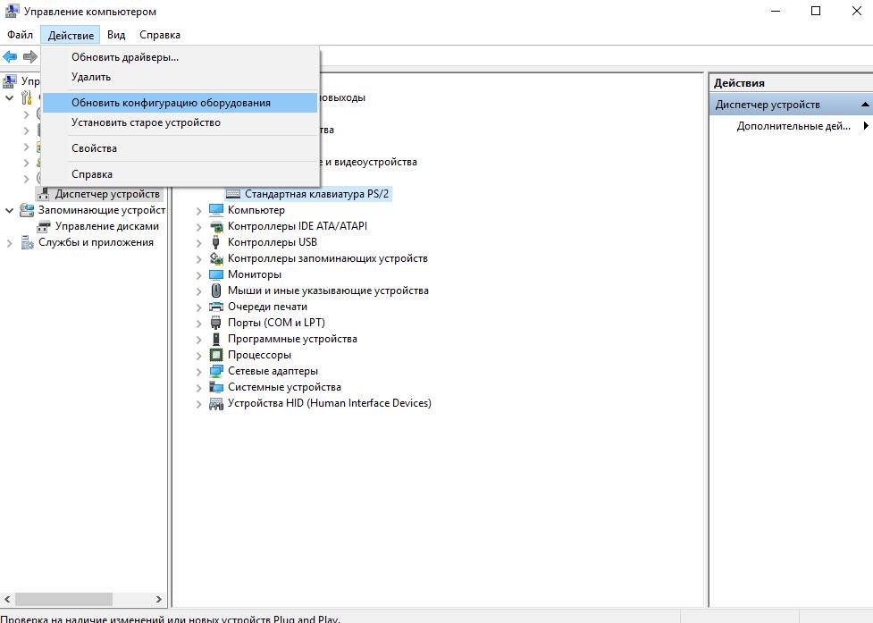Choose Обновить конфигурацию оборудования menu entry
Image resolution: width=873 pixels, height=623 pixels.
point(171,103)
